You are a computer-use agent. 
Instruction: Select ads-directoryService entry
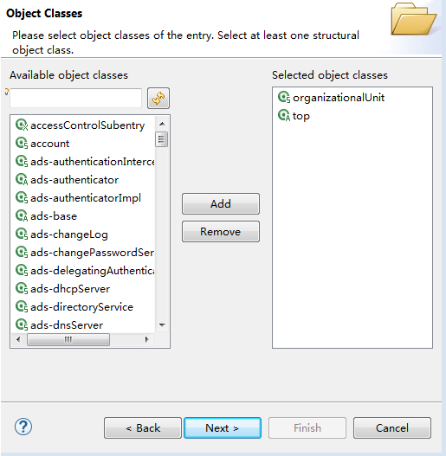coord(81,307)
